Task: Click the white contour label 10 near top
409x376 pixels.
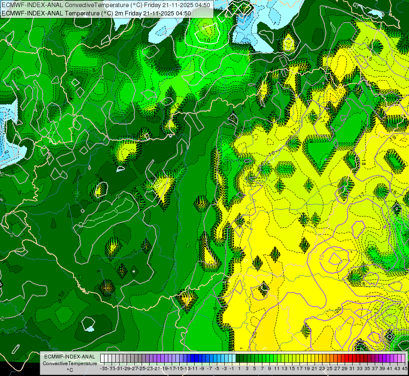Action: coord(207,41)
